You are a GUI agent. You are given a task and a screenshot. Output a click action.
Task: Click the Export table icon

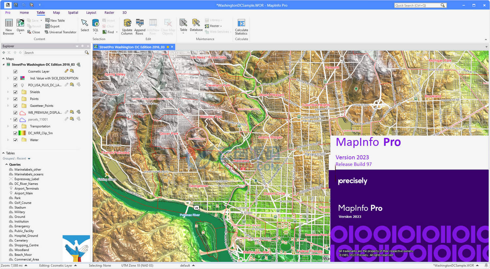pos(47,26)
